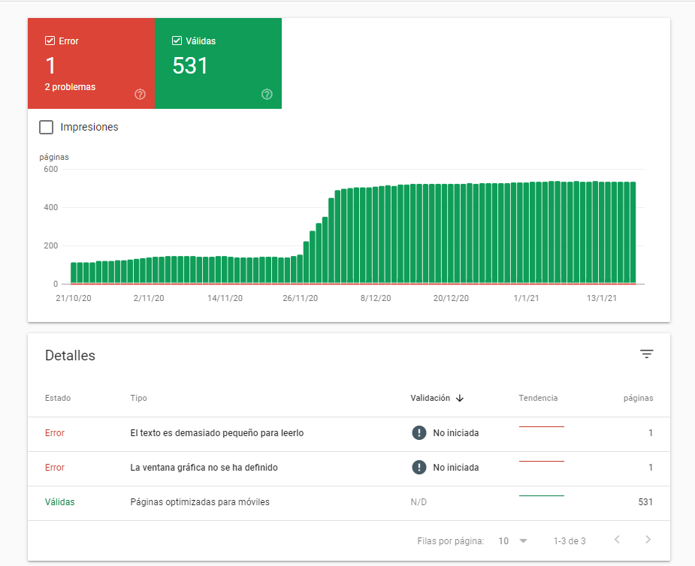Screen dimensions: 695x566
Task: Uncheck the Error card checkbox
Action: pos(50,41)
